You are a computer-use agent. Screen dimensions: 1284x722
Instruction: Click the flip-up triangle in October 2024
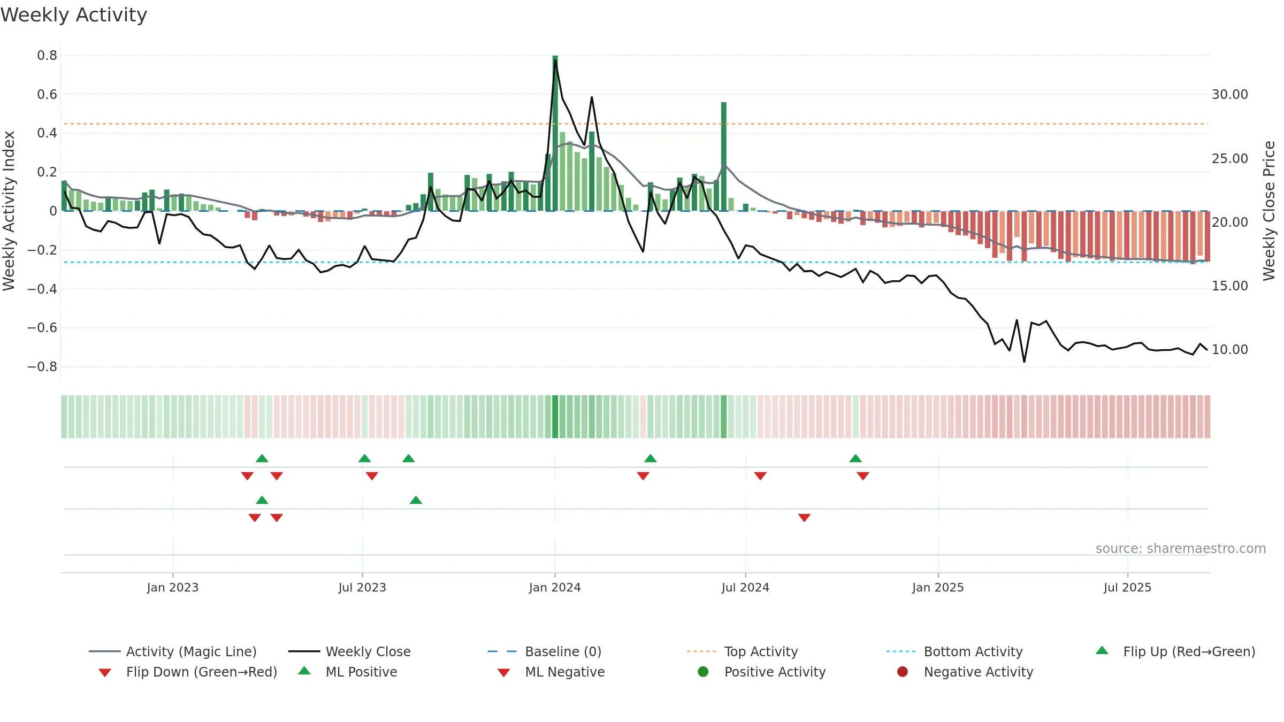855,458
